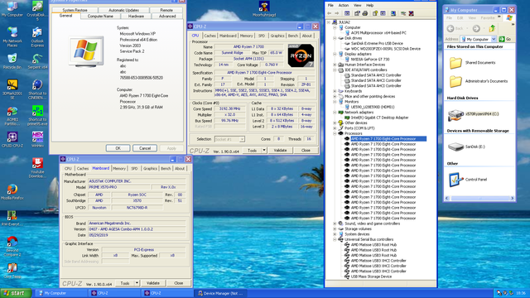
Task: Click the Core Speed value field in CPU-Z
Action: 230,108
